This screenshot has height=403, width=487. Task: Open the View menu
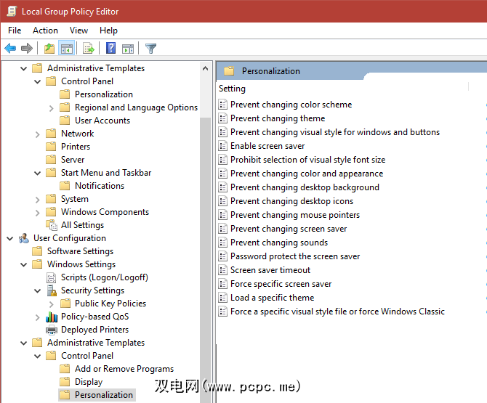[79, 30]
